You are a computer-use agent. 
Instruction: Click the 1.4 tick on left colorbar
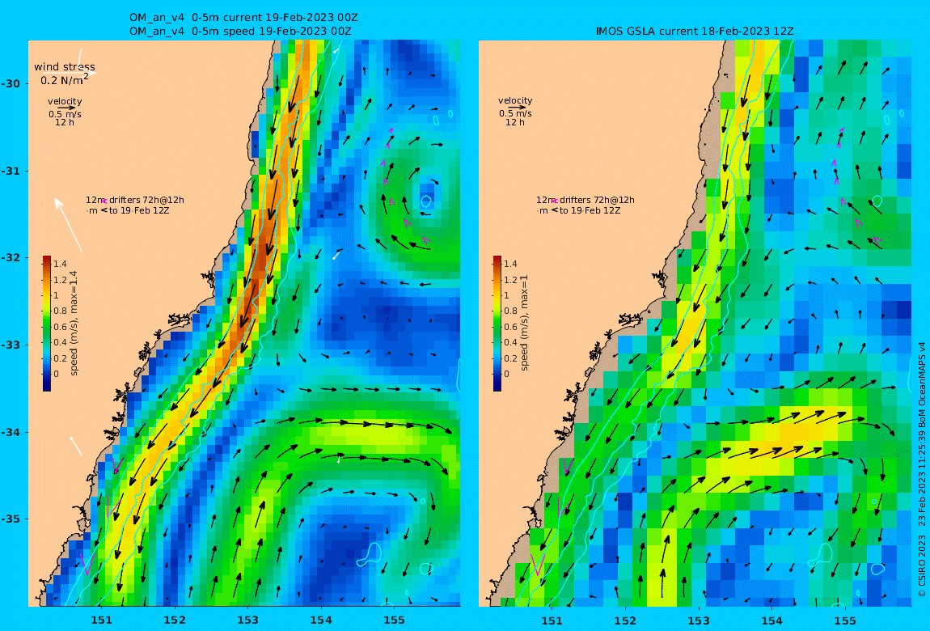coord(60,264)
